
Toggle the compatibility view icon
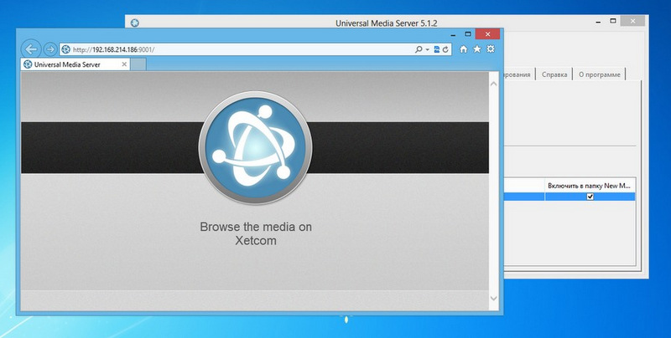[436, 49]
